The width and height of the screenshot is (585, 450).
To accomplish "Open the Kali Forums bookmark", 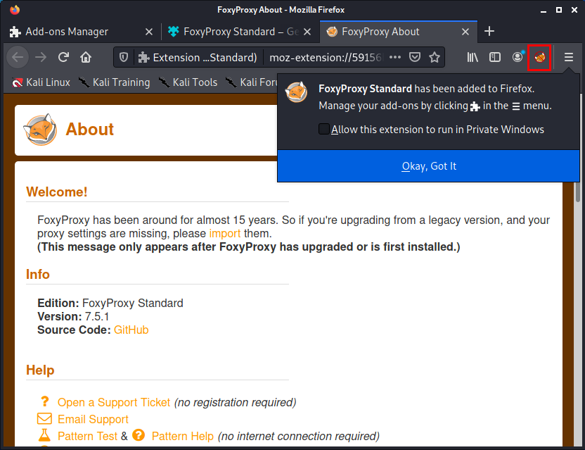I will tap(252, 82).
